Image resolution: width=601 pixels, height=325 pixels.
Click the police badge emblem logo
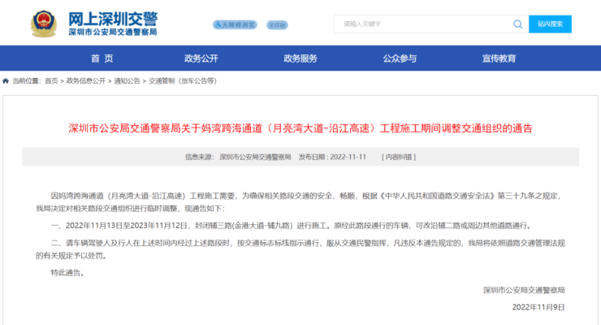click(44, 22)
